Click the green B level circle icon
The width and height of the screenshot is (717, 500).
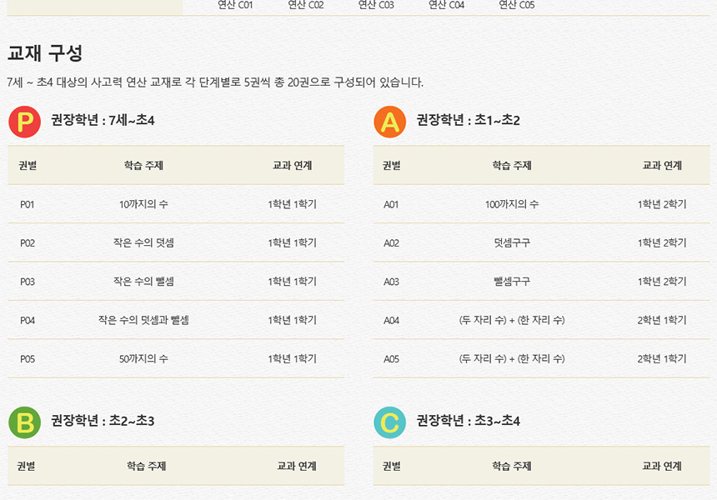click(24, 422)
